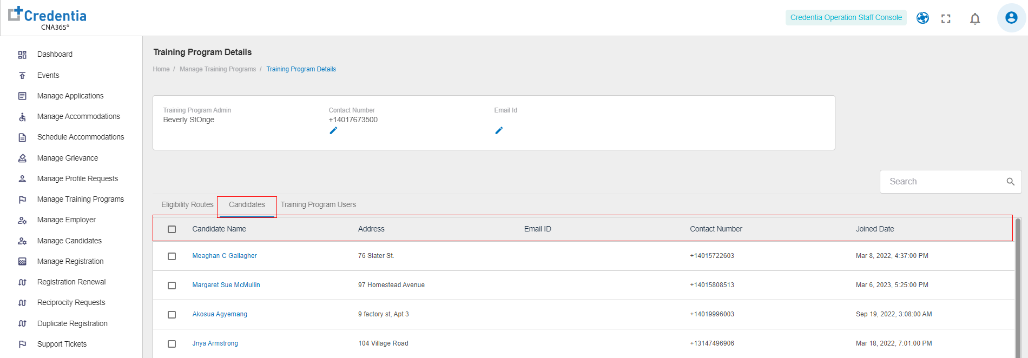Select all candidates header checkbox
This screenshot has width=1028, height=358.
tap(172, 229)
